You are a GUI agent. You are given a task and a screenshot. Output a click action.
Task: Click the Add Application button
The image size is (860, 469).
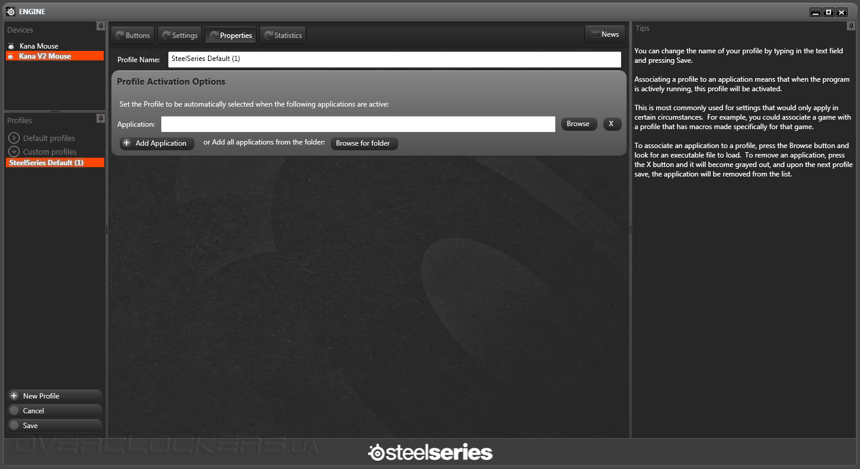pos(157,143)
